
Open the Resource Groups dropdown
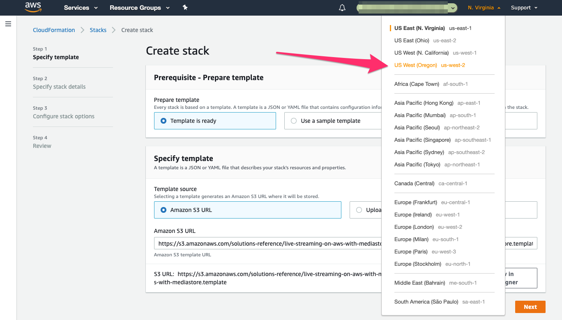click(140, 8)
